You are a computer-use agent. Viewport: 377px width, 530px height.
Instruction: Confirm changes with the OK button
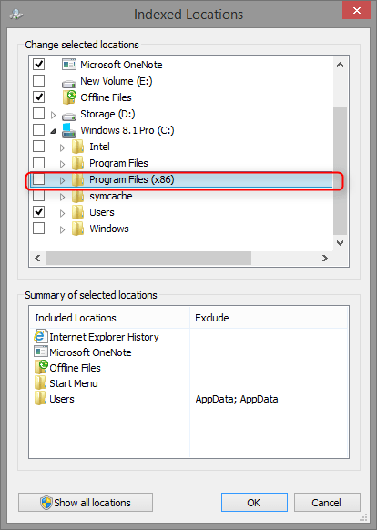coord(254,503)
